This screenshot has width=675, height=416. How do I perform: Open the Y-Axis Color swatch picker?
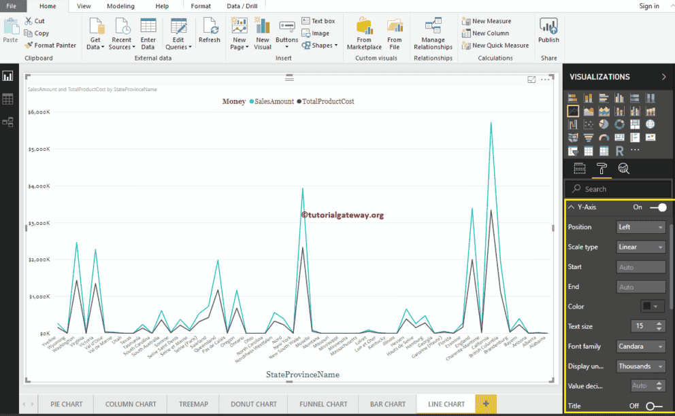click(x=652, y=307)
